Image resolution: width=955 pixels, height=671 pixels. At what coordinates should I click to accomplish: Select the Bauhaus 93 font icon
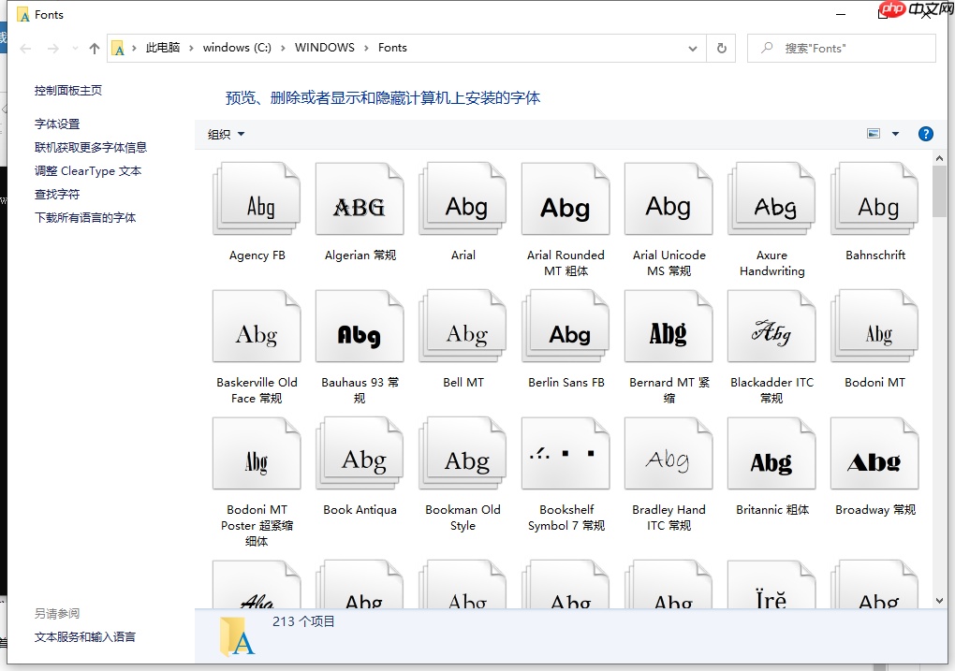(x=360, y=328)
